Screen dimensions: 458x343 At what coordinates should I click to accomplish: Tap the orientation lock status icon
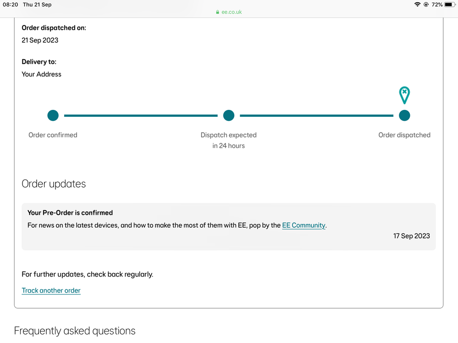click(x=426, y=5)
